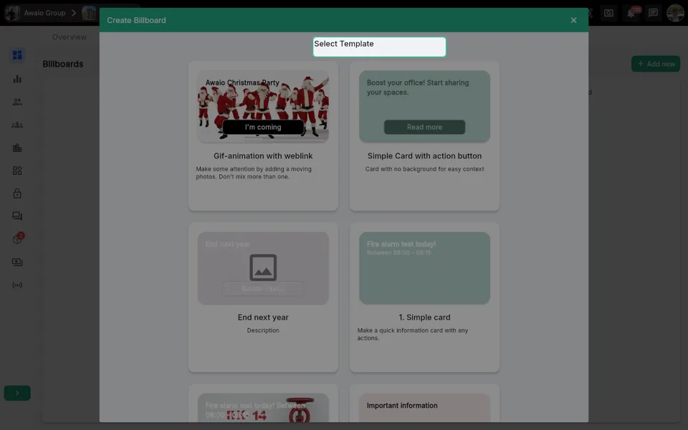Click the image placeholder icon in End next year

263,267
